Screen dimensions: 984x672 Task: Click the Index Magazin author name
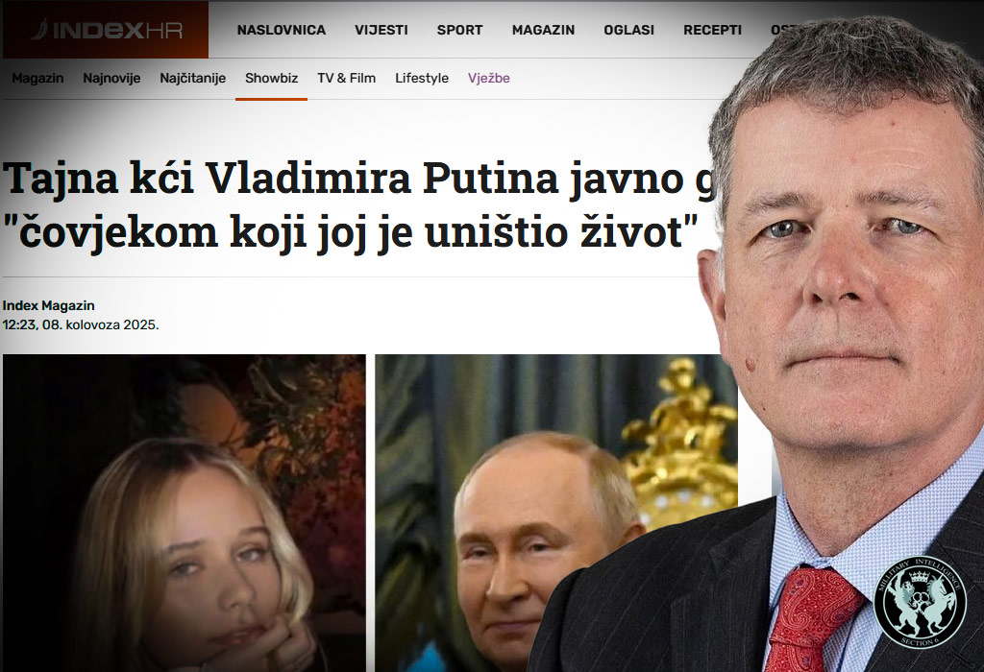[48, 306]
